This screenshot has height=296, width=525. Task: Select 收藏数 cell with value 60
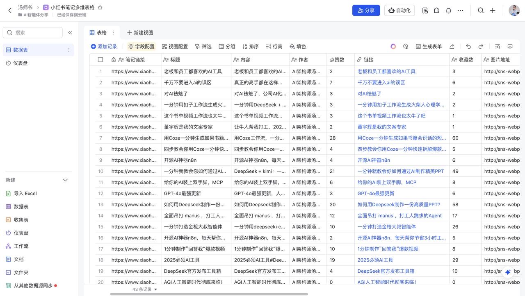point(465,138)
